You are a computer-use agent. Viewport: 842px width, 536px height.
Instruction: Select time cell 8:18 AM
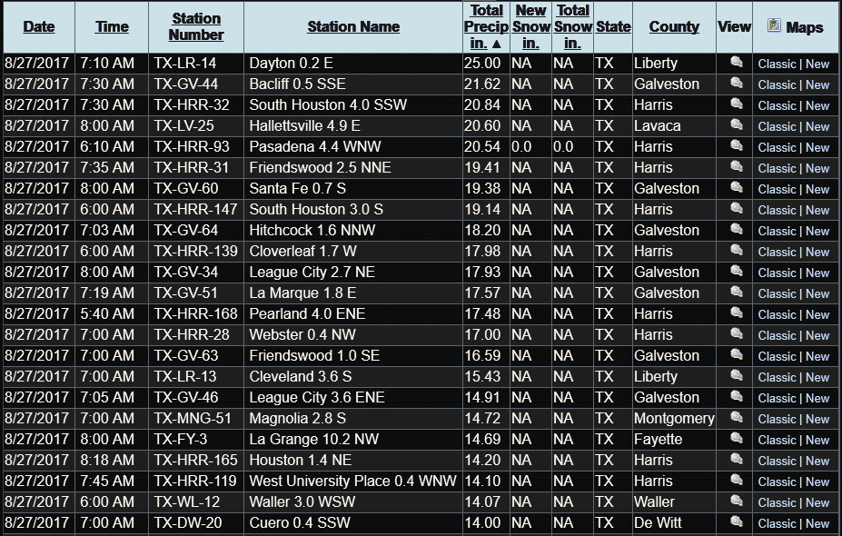pyautogui.click(x=107, y=461)
